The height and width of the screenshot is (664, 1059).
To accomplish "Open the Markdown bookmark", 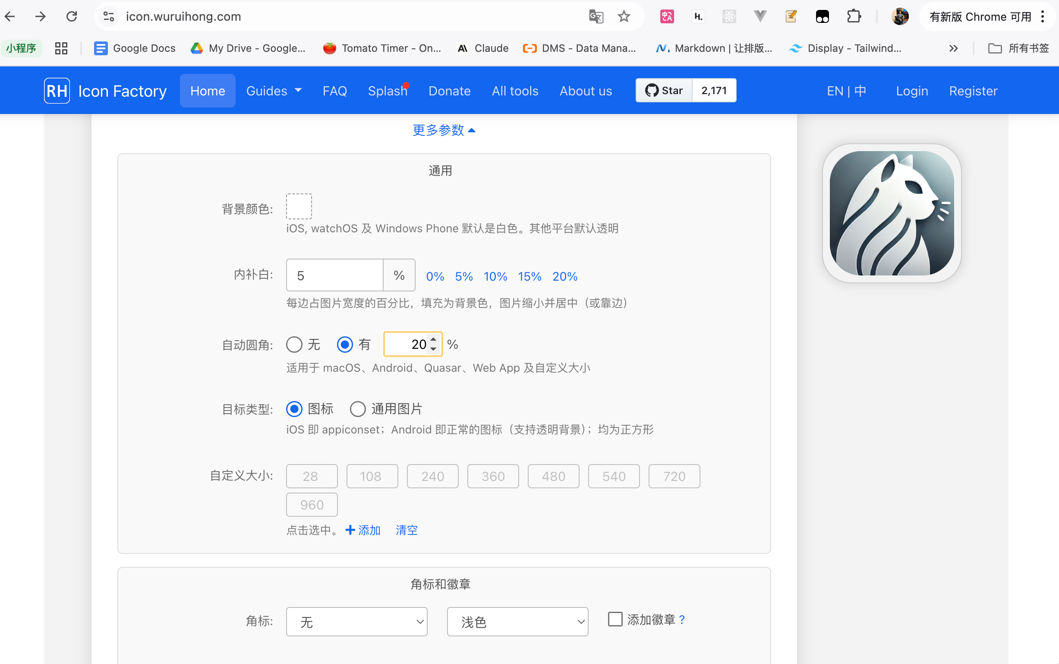I will (x=714, y=48).
